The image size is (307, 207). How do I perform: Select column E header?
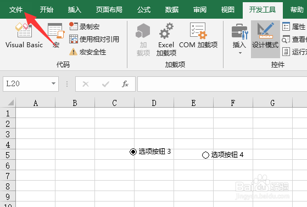(193, 103)
